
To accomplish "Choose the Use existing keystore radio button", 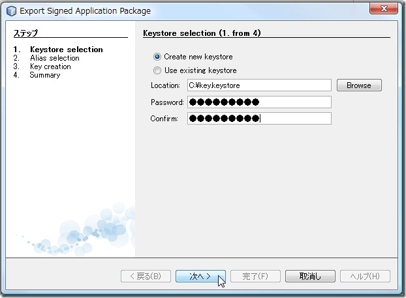I will click(157, 70).
